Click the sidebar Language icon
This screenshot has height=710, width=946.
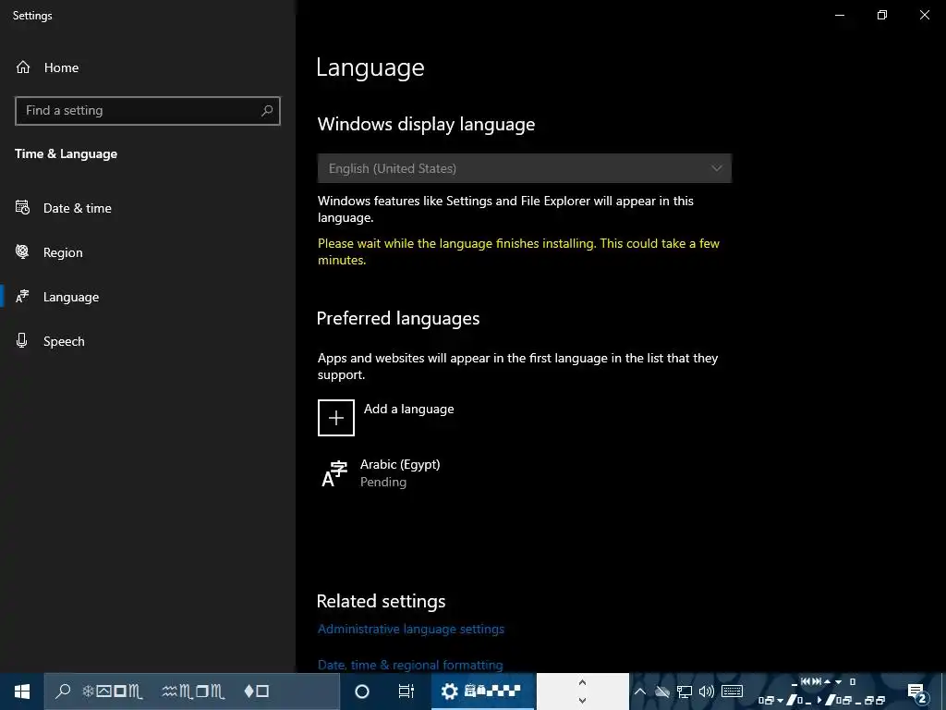point(22,297)
